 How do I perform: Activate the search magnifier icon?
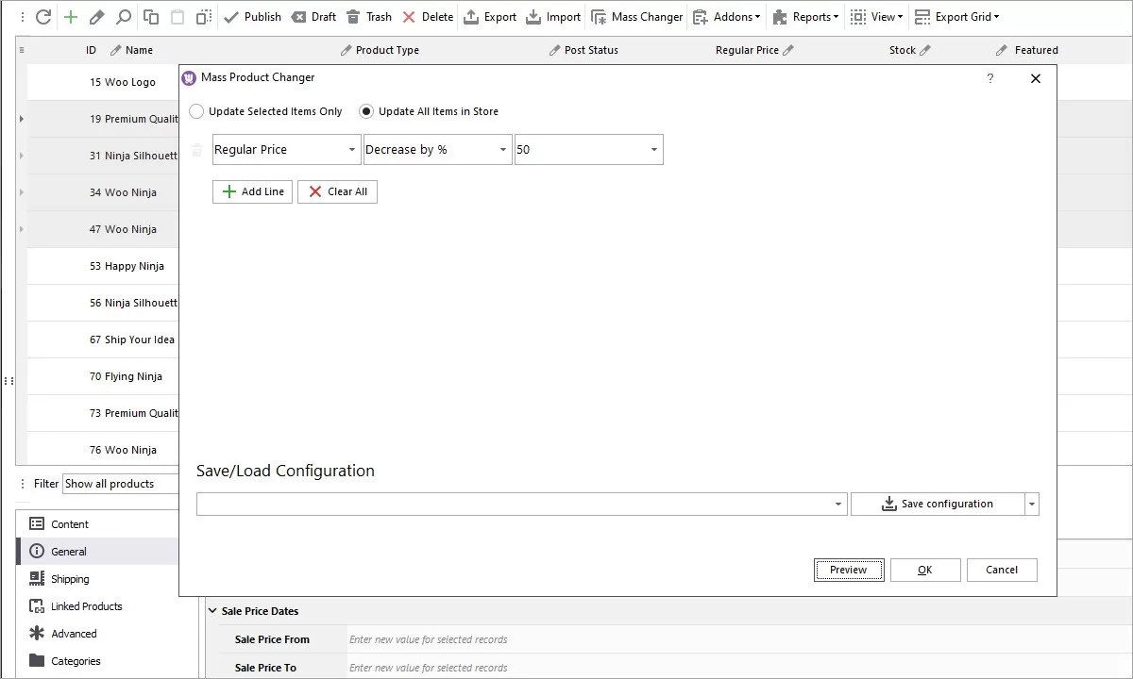point(123,16)
